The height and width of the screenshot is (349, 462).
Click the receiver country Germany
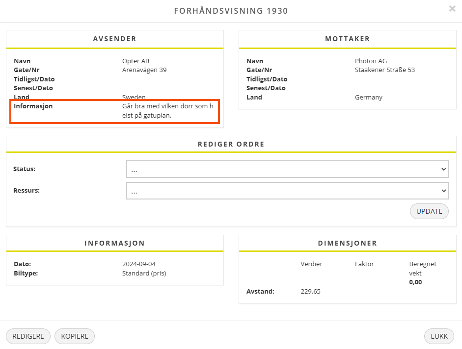pos(368,98)
